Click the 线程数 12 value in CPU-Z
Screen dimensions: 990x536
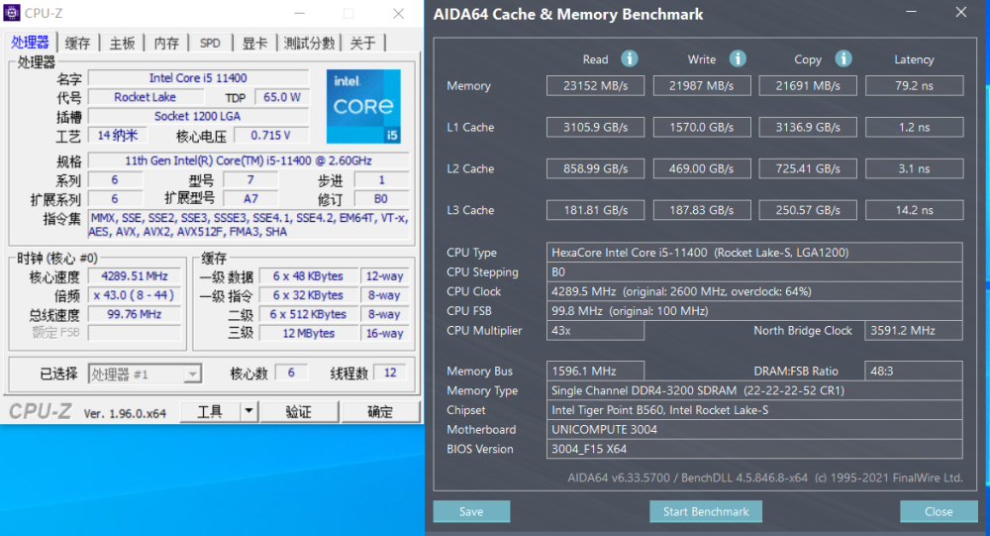[x=390, y=373]
